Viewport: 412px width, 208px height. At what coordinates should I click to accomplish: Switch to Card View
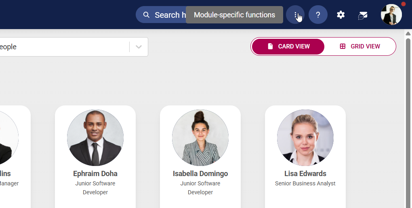pyautogui.click(x=288, y=46)
